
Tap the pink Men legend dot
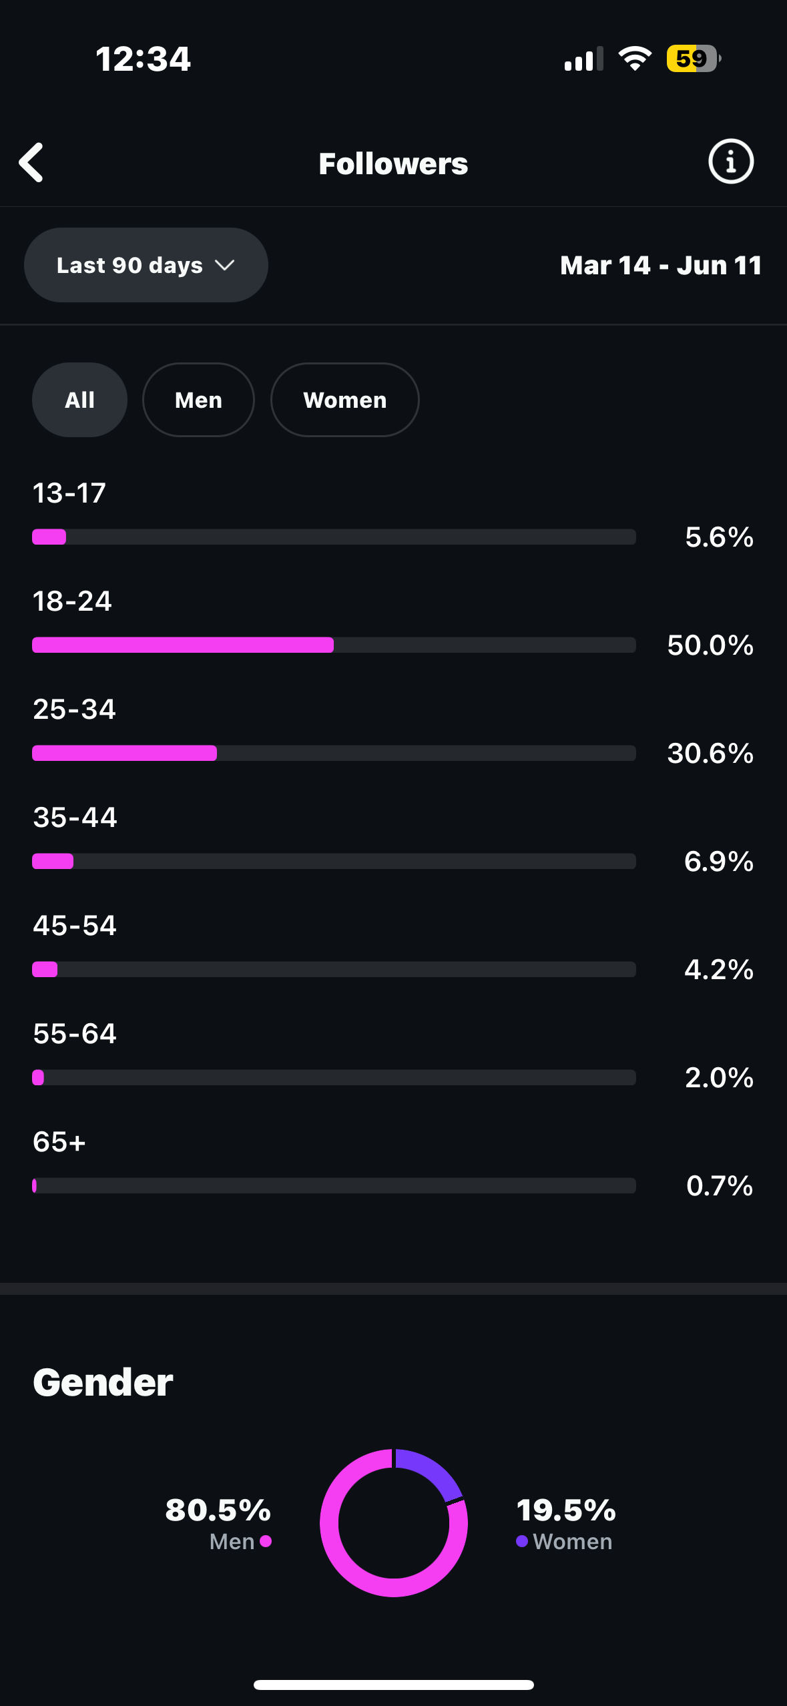[266, 1541]
